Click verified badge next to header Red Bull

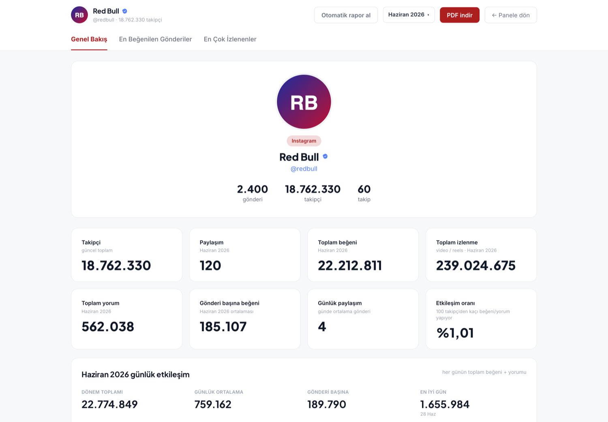[125, 11]
